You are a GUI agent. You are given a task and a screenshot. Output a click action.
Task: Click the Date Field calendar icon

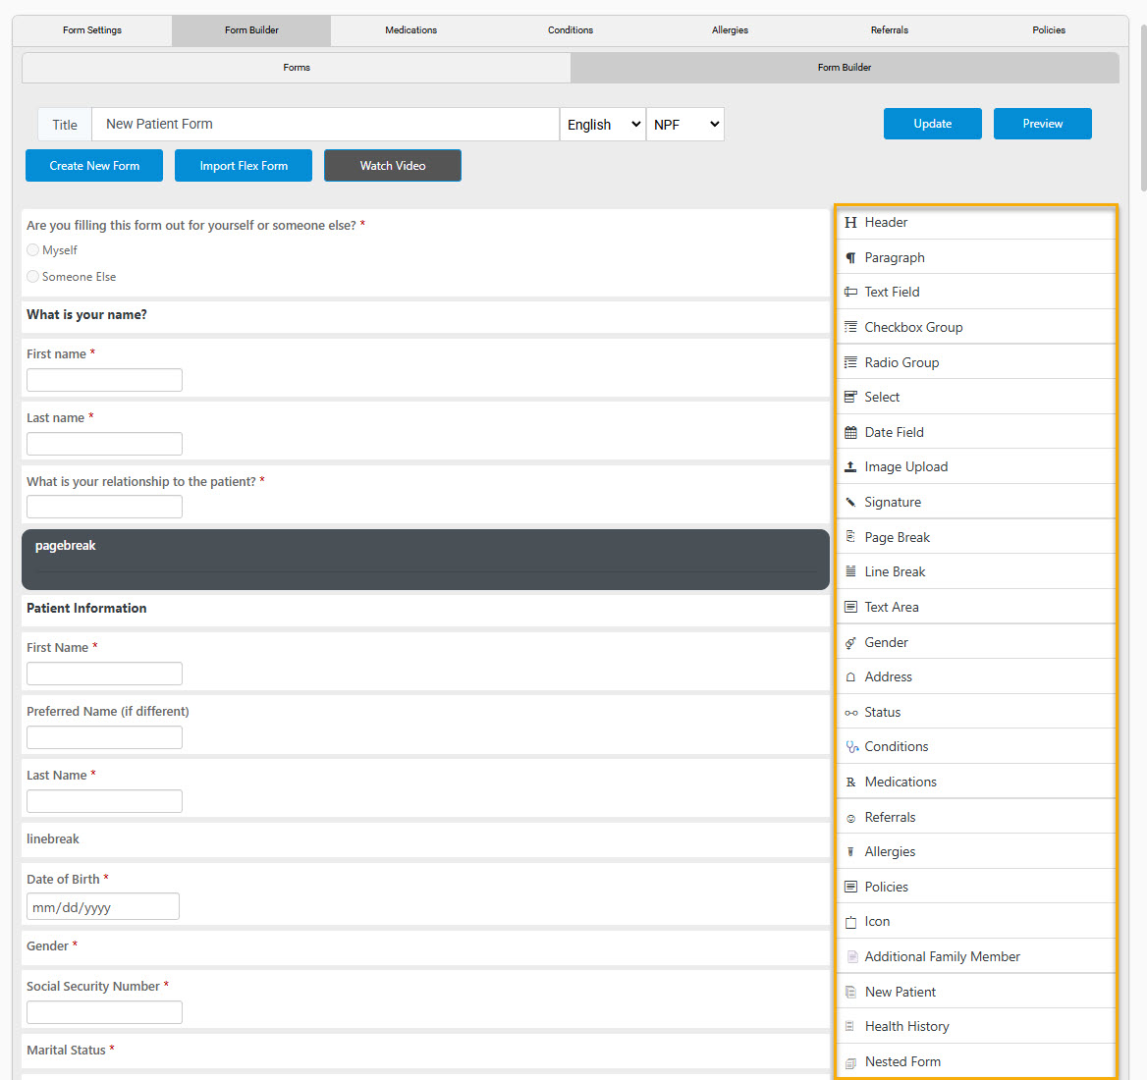click(850, 432)
